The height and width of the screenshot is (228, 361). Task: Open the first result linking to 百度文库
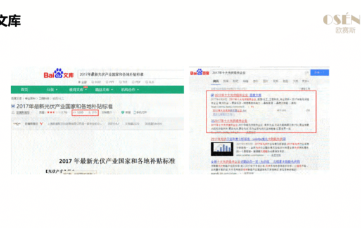coord(238,95)
